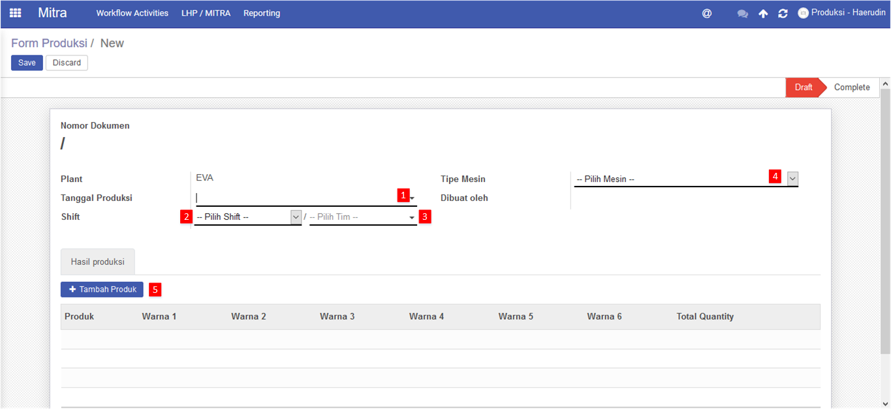
Task: Expand the Pilih Shift dropdown
Action: (296, 217)
